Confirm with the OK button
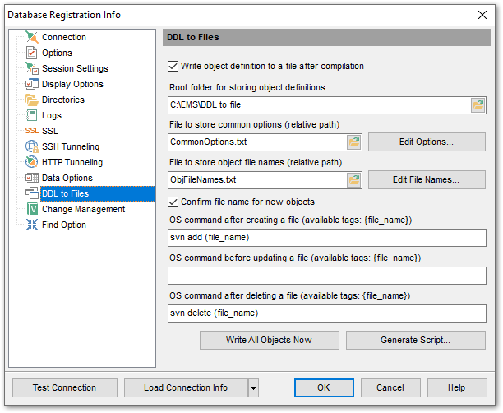The image size is (503, 413). 324,388
